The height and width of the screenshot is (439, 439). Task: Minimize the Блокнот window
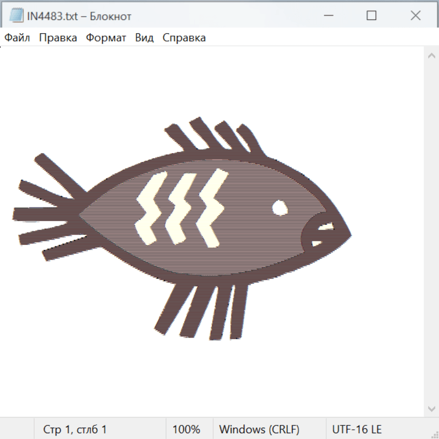329,16
